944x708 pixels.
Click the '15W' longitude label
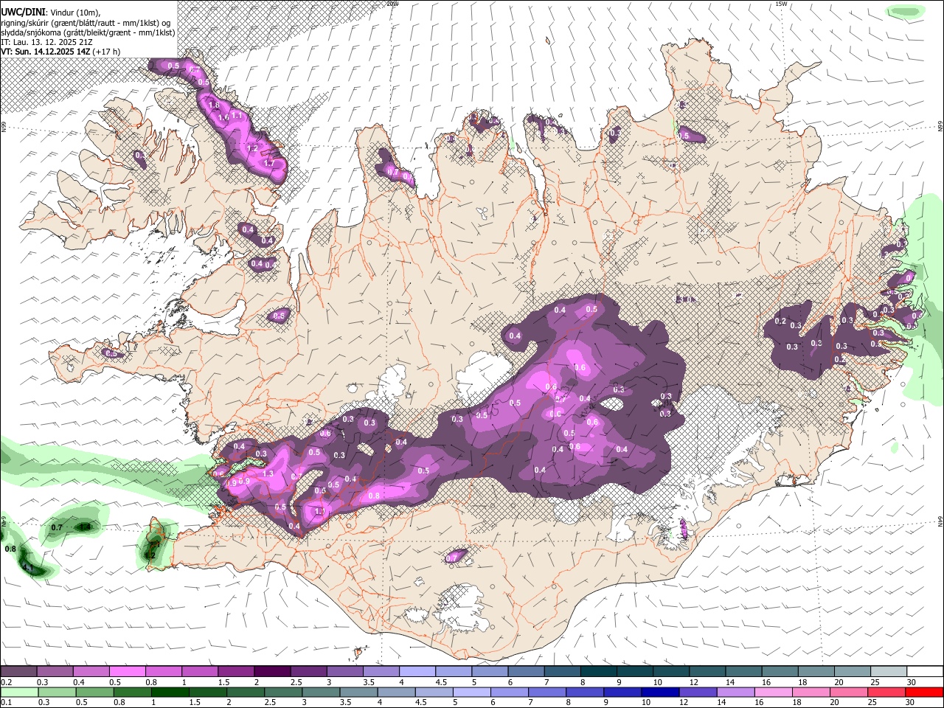click(x=781, y=4)
